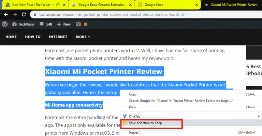Viewport: 262px width, 136px height.
Task: Click the Mi Home app connectivity subheading
Action: click(74, 105)
